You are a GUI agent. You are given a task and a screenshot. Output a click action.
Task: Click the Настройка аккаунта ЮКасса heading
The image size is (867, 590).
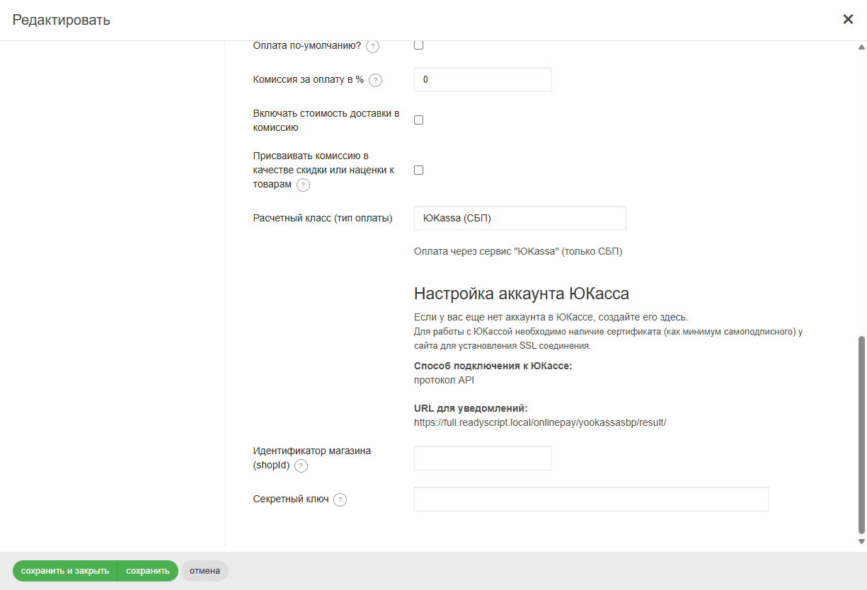pyautogui.click(x=522, y=294)
